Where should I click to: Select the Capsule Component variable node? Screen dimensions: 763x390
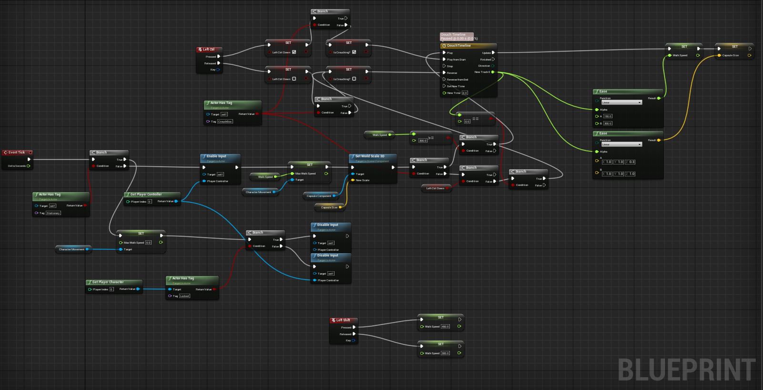click(x=319, y=196)
